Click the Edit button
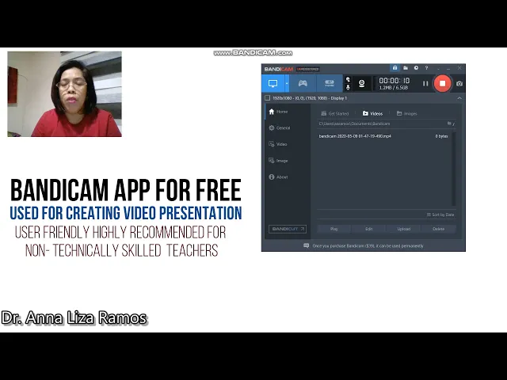This screenshot has width=507, height=380. [369, 229]
